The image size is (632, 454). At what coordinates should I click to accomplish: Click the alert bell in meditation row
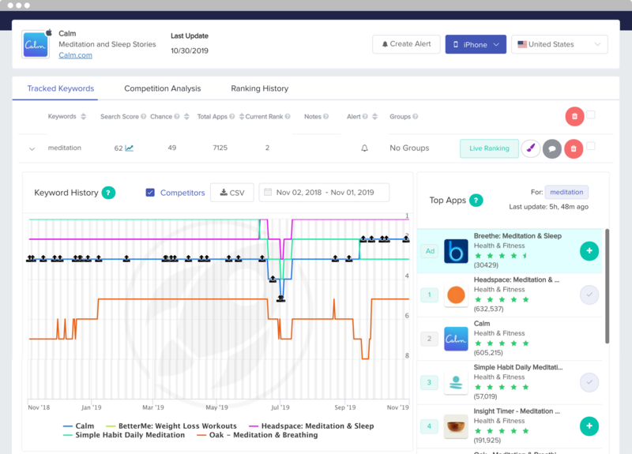(364, 148)
